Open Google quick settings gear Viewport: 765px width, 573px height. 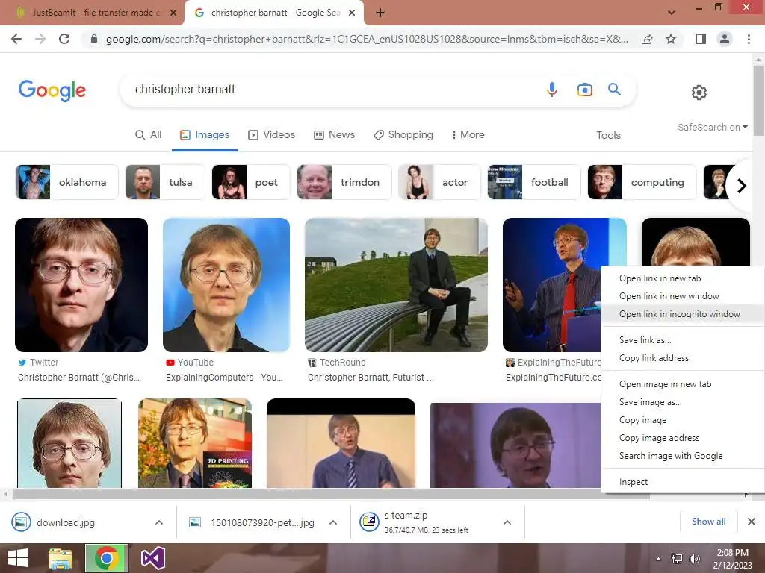699,92
